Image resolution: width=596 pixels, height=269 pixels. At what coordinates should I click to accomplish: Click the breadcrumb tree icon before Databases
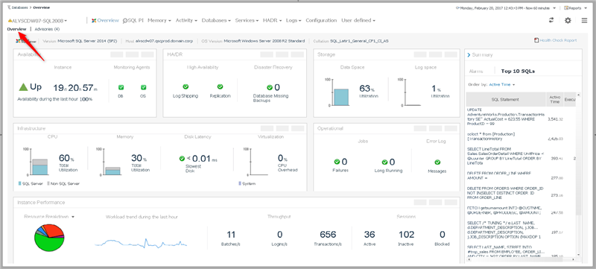(x=9, y=7)
